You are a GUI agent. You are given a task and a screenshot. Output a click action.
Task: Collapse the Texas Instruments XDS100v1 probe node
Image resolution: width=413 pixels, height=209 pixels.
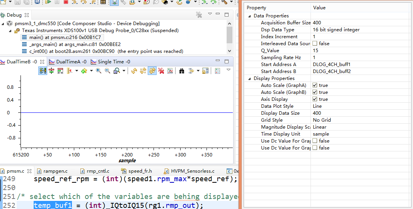coord(10,31)
